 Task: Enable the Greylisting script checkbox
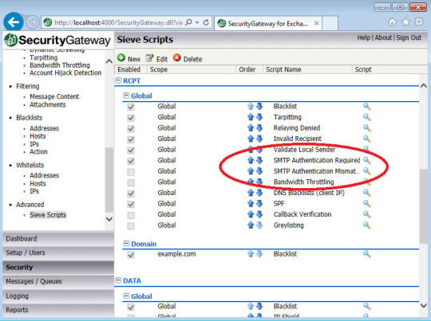pyautogui.click(x=131, y=225)
